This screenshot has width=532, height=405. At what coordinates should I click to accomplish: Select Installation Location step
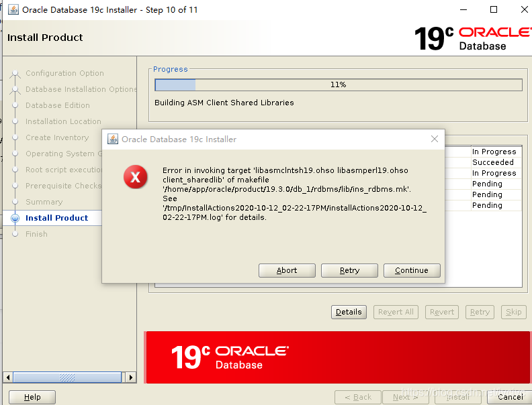pos(63,121)
